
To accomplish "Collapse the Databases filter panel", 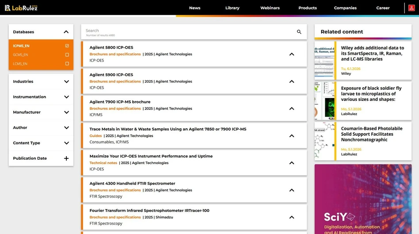I will [66, 32].
